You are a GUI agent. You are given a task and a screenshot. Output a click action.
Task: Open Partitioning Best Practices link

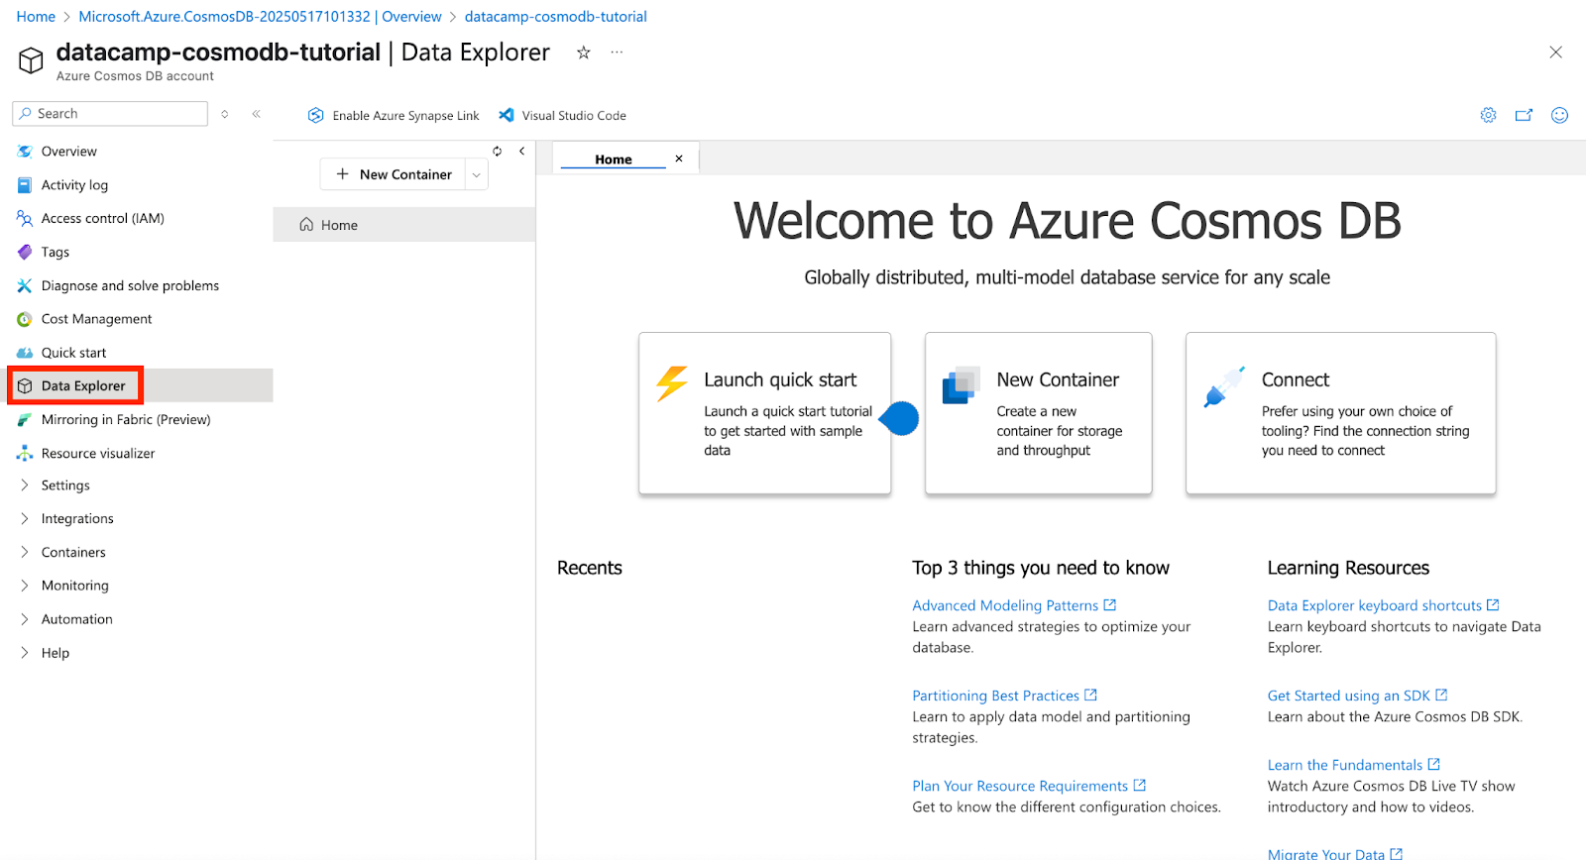(x=1004, y=696)
